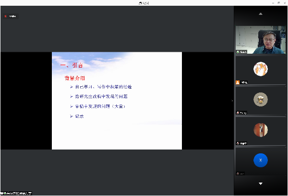Screen dimensions: 288x196
Task: Click mic status icon on blue X tile
Action: tap(238, 173)
